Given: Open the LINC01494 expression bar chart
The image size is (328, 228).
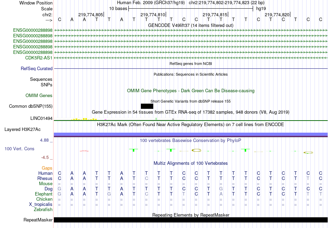Looking at the screenshot, I should [119, 119].
